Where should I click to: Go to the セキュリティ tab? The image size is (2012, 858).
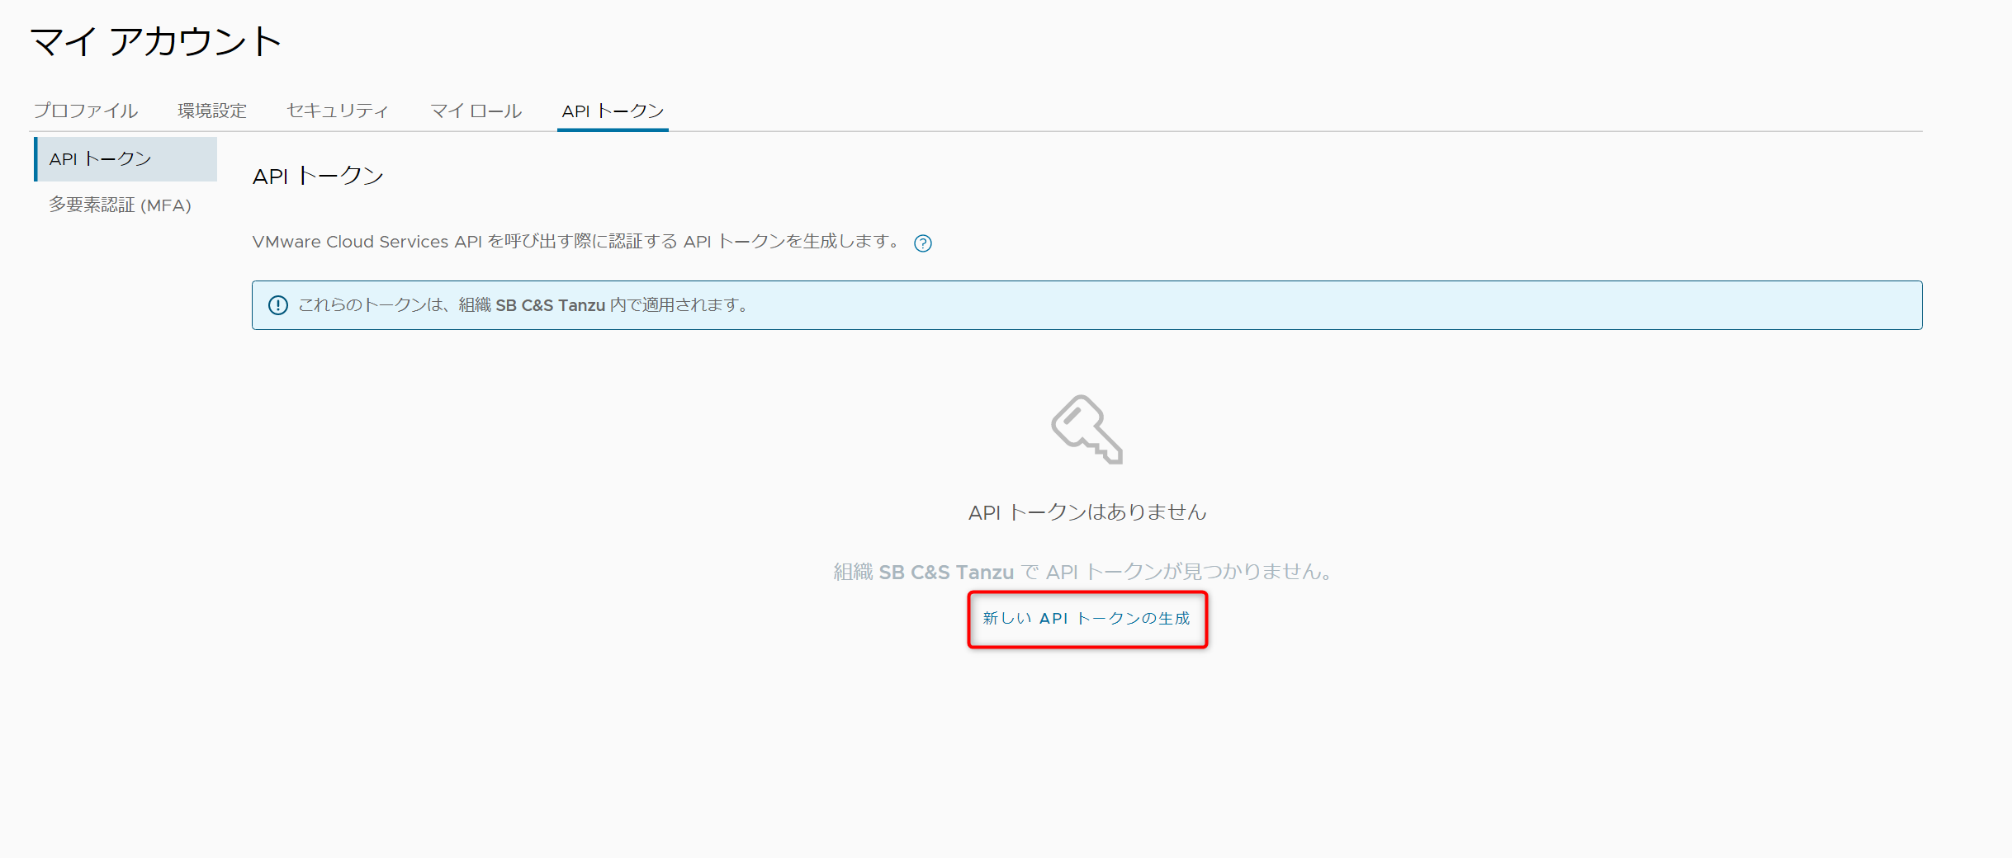(338, 111)
